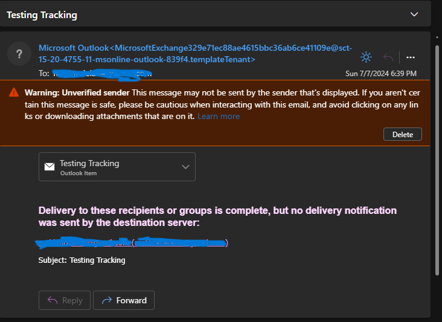Click the envelope icon on the attachment

click(x=50, y=167)
